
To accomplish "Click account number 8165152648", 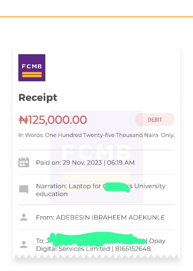I will click(133, 249).
